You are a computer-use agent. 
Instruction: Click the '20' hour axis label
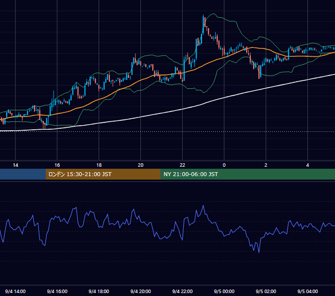[x=140, y=165]
